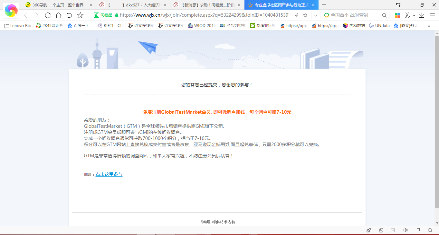Click the 360 browser colorful logo avatar
This screenshot has height=235, width=439.
click(11, 10)
